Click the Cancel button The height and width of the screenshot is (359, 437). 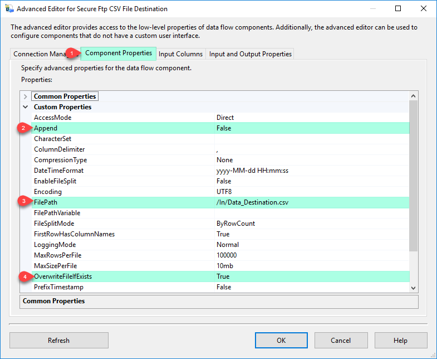pyautogui.click(x=341, y=340)
